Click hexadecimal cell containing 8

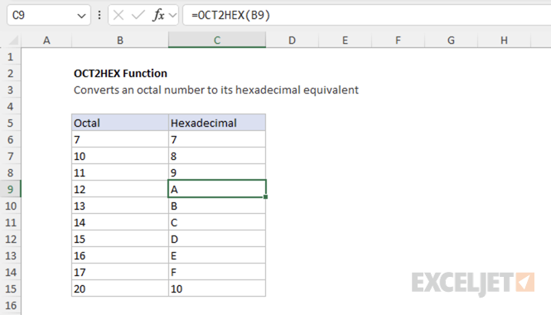[x=217, y=156]
